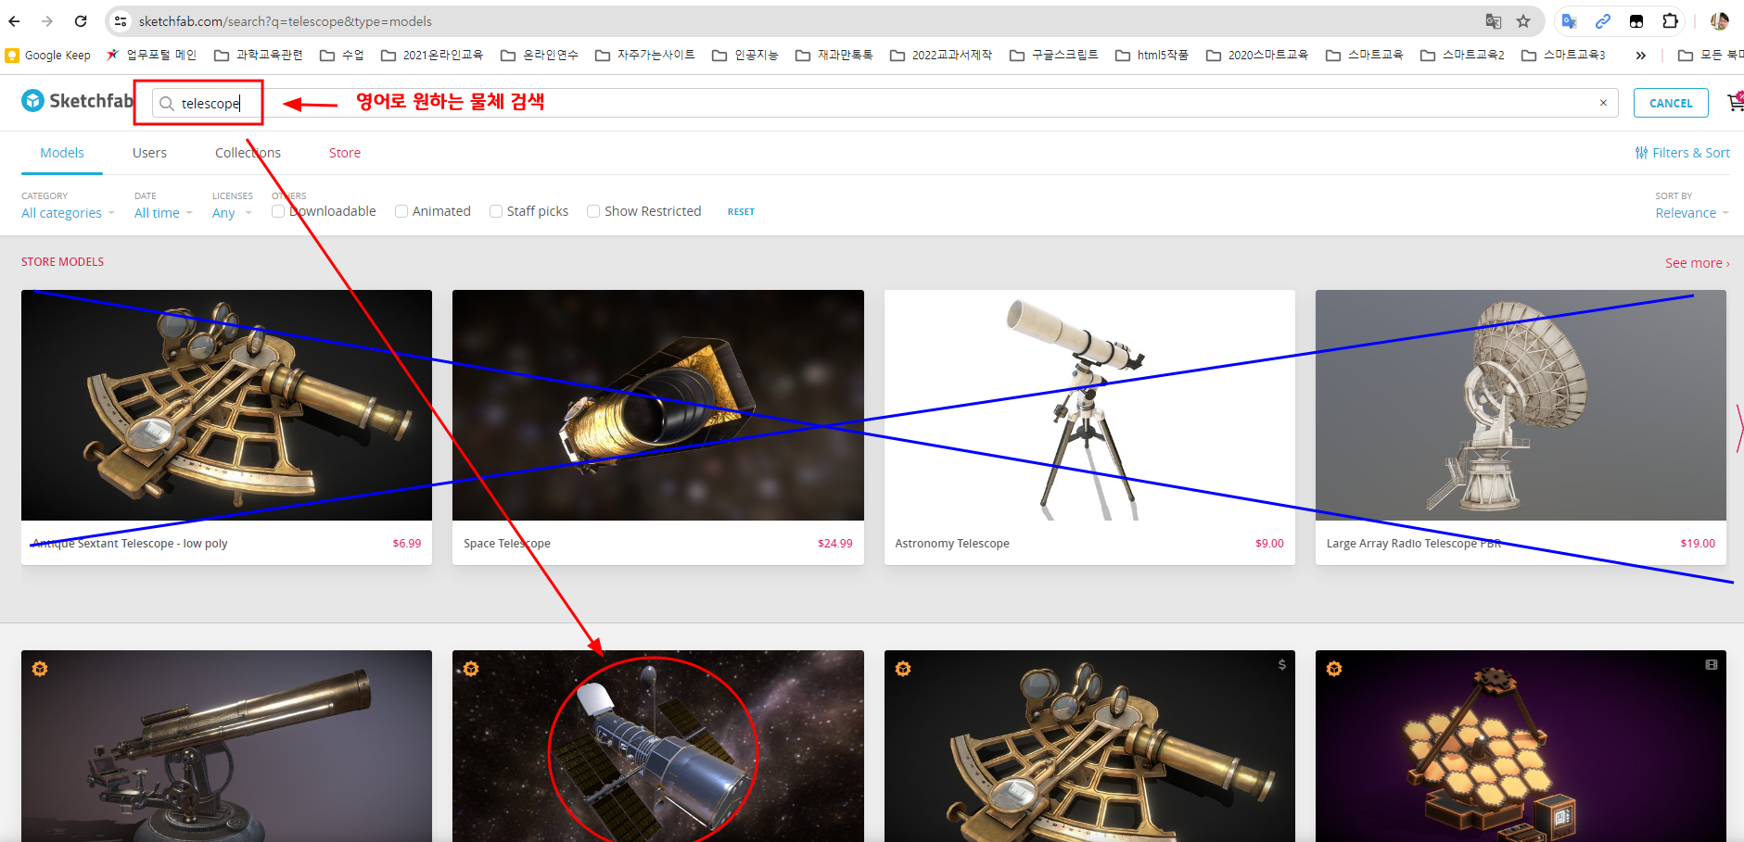
Task: Click the translate page icon in address bar
Action: point(1493,21)
